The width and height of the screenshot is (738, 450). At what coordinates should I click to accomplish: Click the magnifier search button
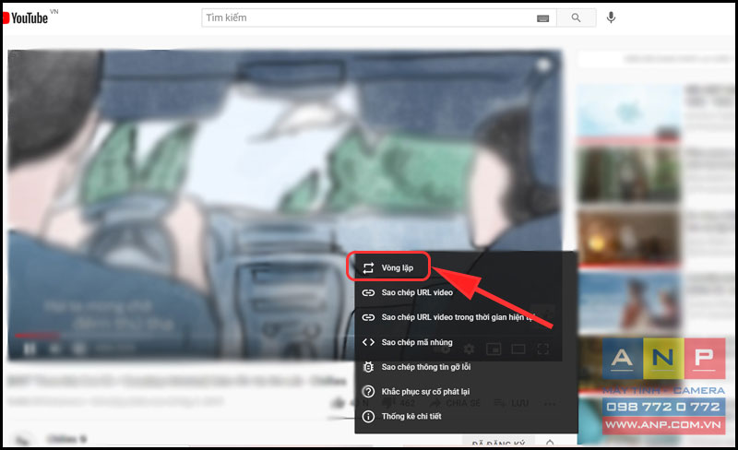pyautogui.click(x=576, y=18)
